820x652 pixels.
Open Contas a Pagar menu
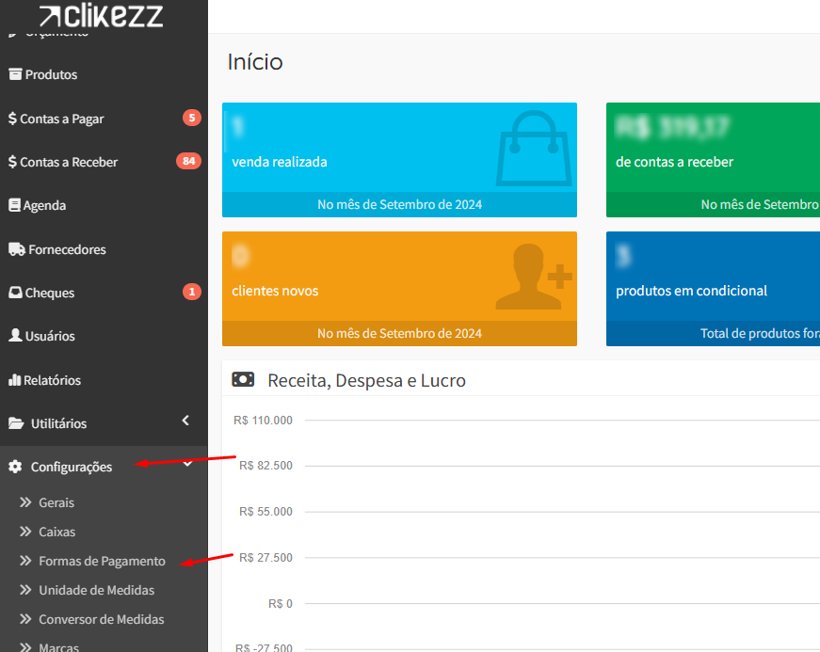tap(62, 119)
